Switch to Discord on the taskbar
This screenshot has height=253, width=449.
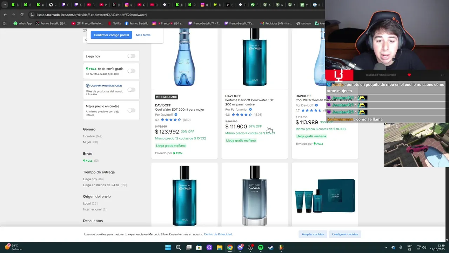pyautogui.click(x=240, y=247)
